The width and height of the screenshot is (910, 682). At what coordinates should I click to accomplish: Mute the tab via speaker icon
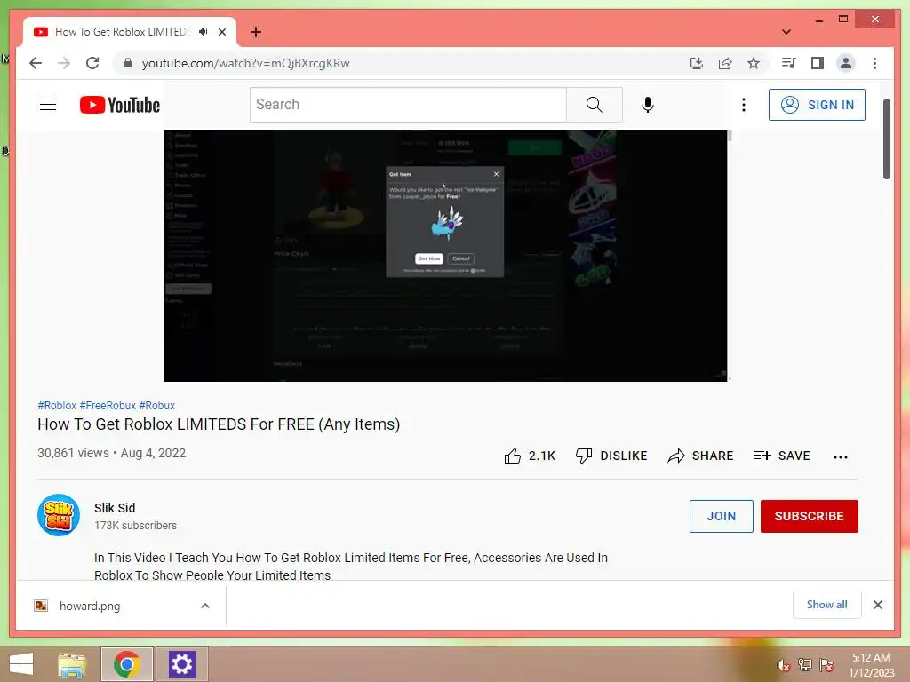click(x=204, y=31)
